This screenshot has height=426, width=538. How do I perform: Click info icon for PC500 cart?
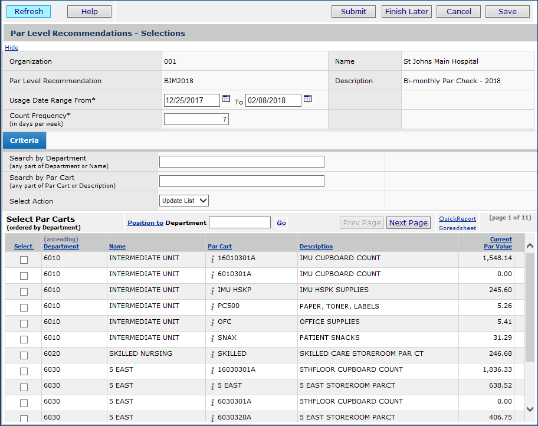tap(212, 307)
